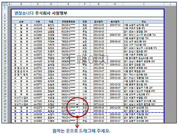Screen dimensions: 179x135
Task: Select column D header
Action: (51, 4)
